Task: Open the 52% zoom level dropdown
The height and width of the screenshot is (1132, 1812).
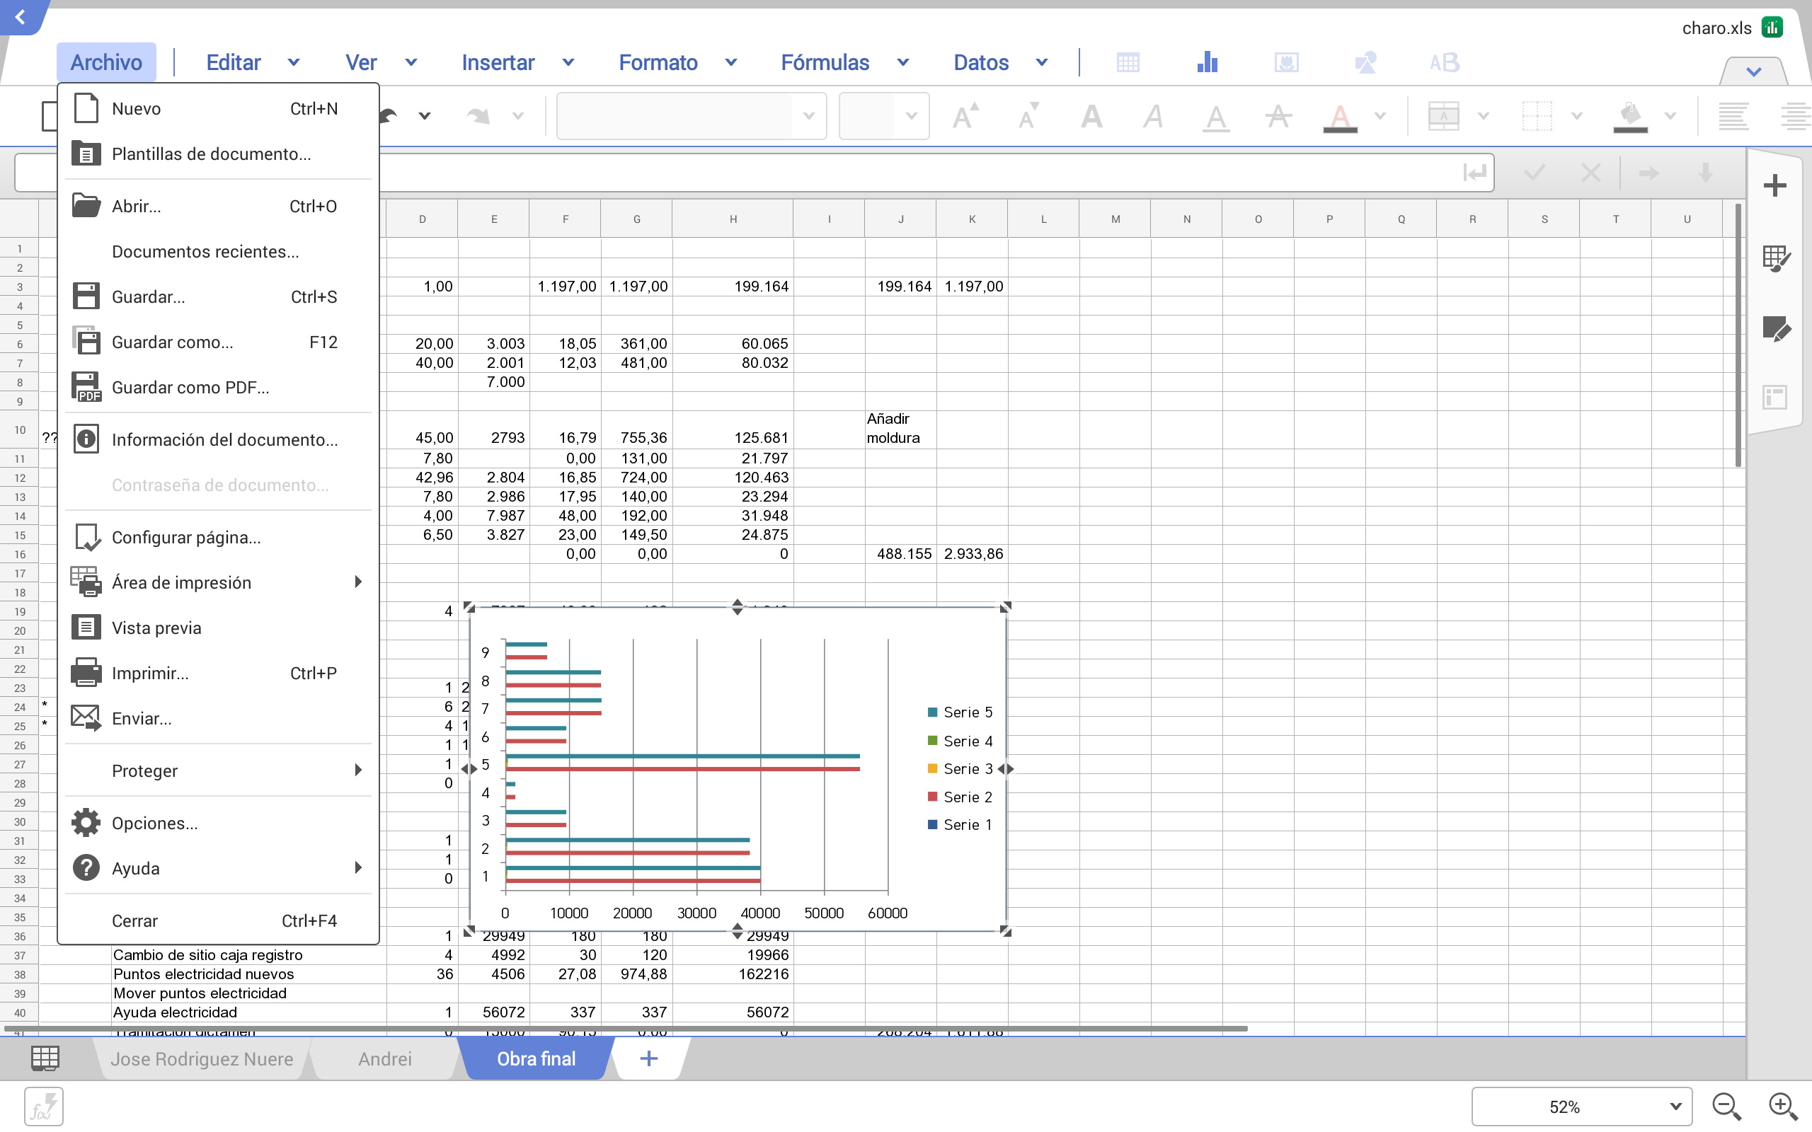Action: [x=1674, y=1106]
